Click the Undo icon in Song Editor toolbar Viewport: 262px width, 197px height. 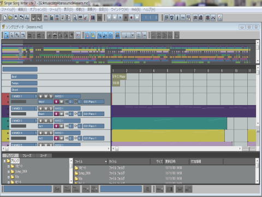point(29,35)
